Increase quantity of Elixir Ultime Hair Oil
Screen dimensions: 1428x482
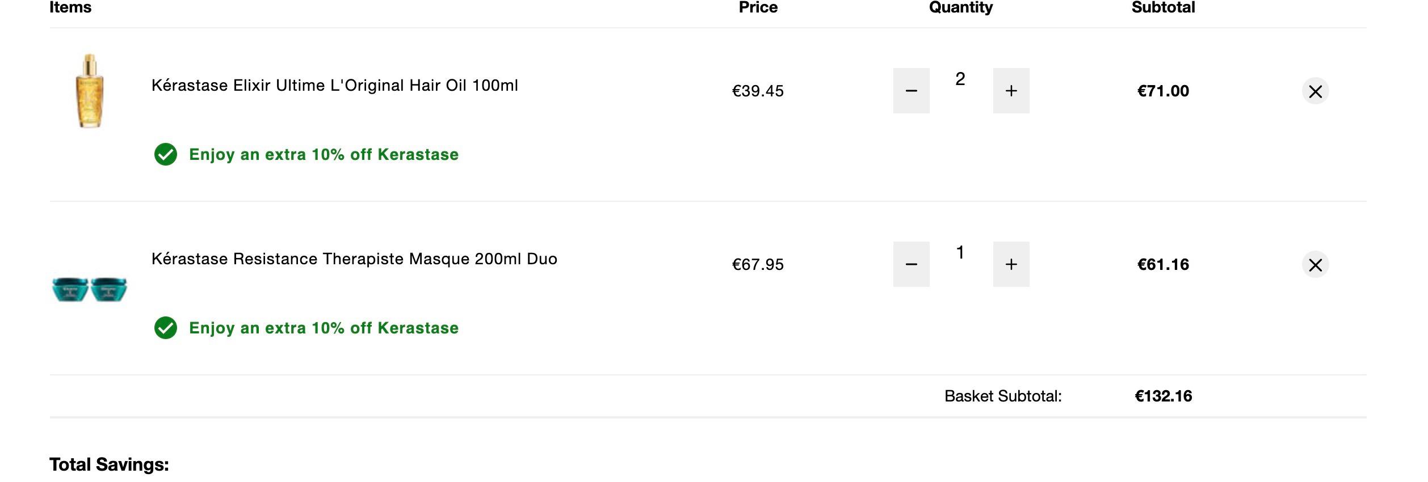[x=1011, y=91]
